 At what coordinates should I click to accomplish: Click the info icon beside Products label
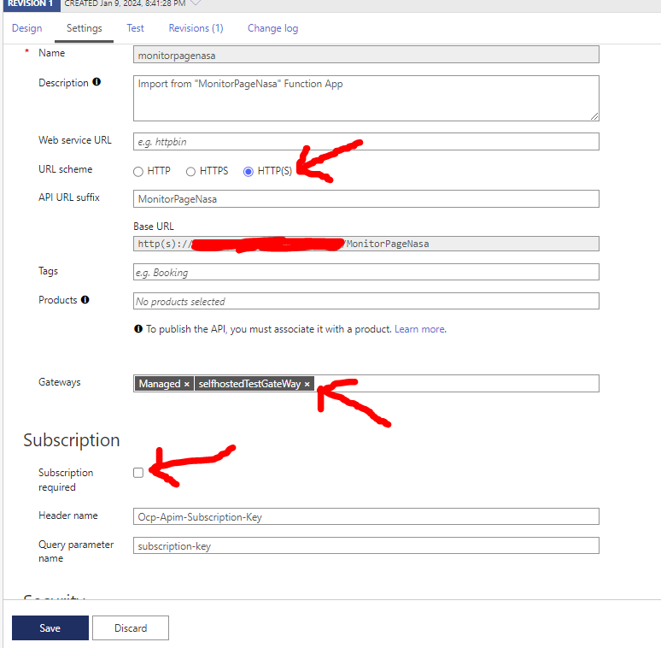pos(85,300)
